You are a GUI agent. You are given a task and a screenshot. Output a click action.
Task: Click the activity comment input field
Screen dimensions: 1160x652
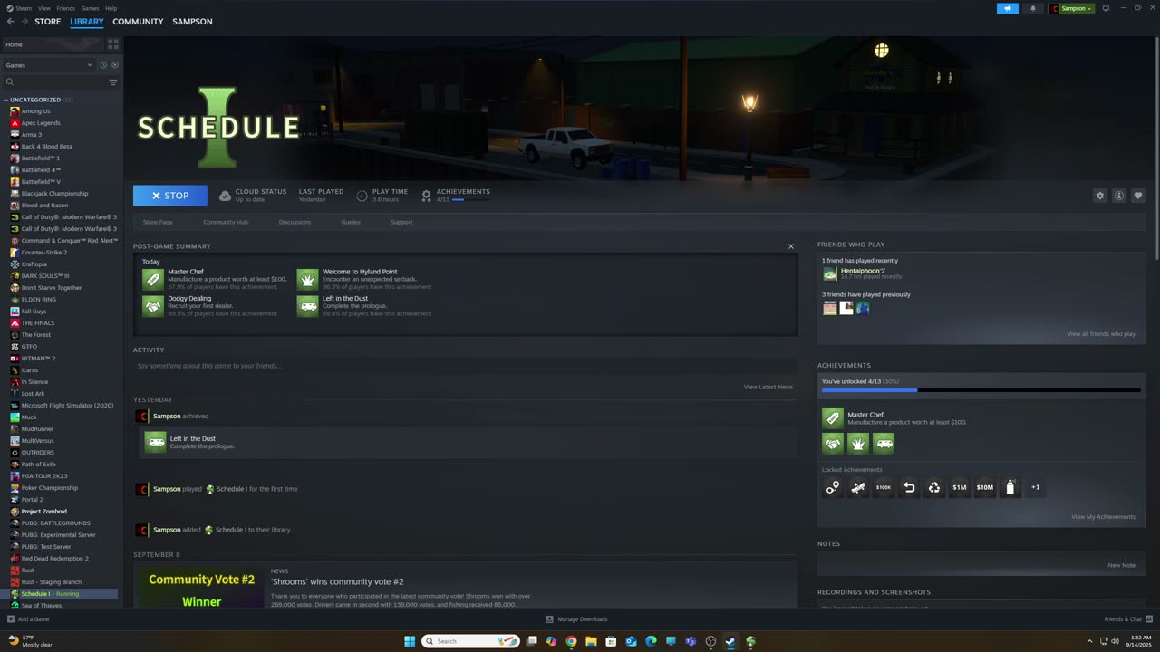pyautogui.click(x=465, y=366)
